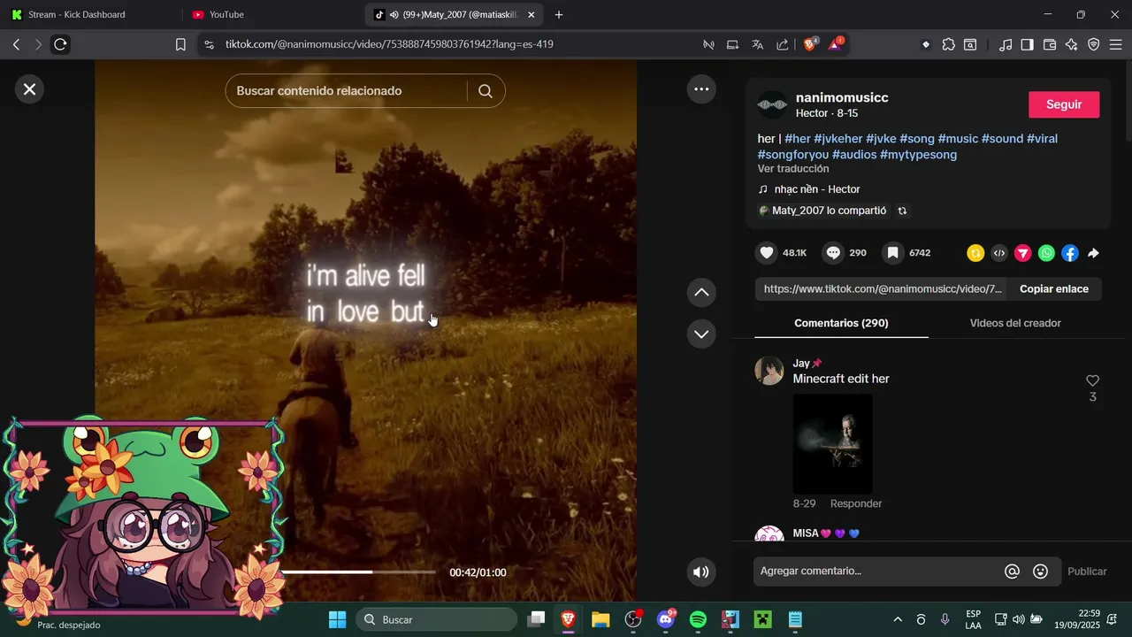Image resolution: width=1132 pixels, height=637 pixels.
Task: Click the #jvkeher hashtag
Action: click(838, 139)
